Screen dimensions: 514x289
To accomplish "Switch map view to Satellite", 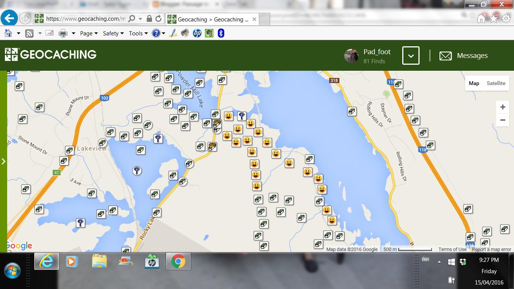I will tap(496, 83).
